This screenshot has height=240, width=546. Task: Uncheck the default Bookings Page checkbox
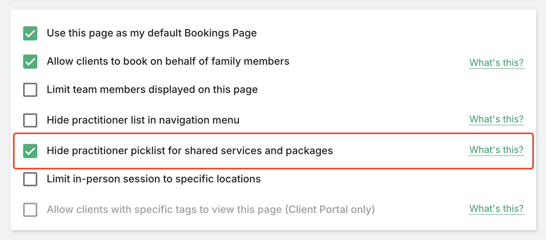[30, 33]
